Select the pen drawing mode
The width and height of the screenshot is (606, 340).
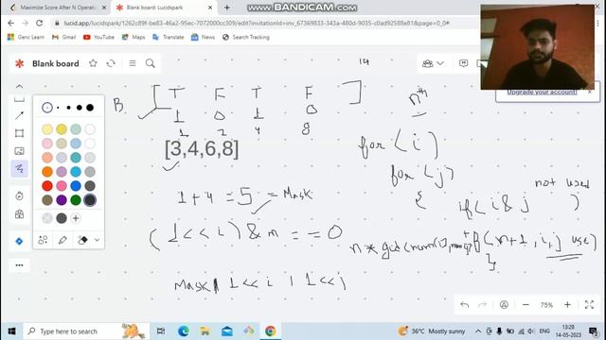62,240
